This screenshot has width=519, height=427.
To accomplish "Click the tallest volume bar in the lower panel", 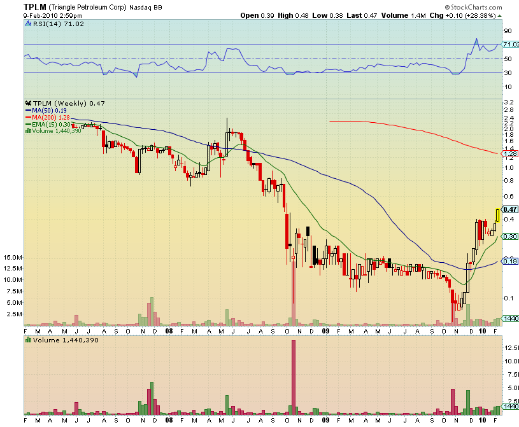I will click(294, 377).
